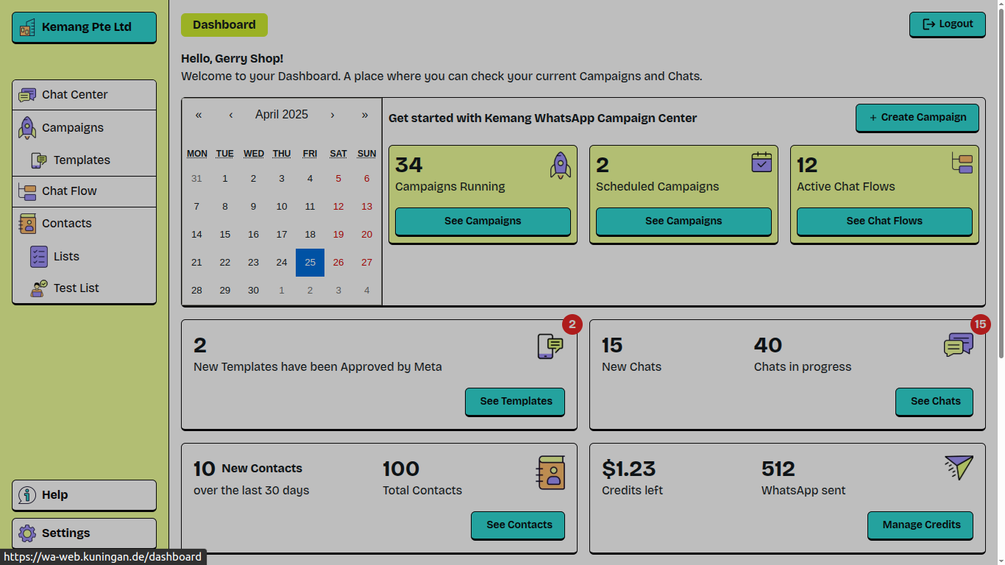Screen dimensions: 1005x565
Task: Click the Contacts address book sidebar icon
Action: click(x=27, y=224)
